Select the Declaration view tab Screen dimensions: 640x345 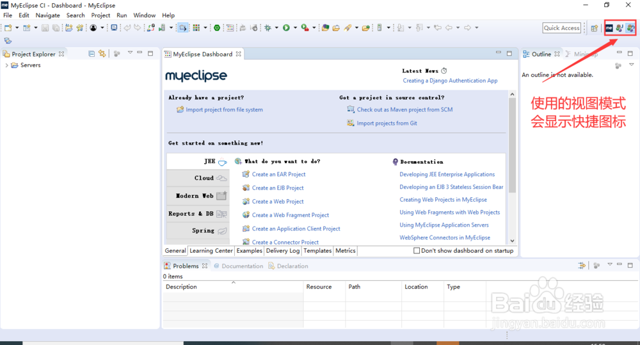288,266
